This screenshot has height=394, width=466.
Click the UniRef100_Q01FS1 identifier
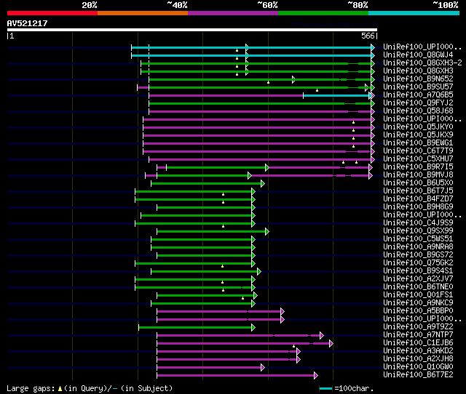coord(418,295)
